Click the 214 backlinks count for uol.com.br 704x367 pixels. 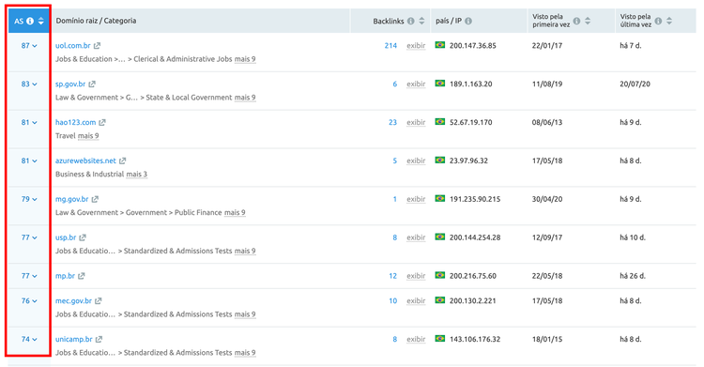pyautogui.click(x=390, y=46)
